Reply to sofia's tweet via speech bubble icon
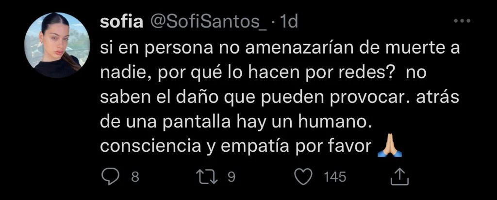This screenshot has height=200, width=497. coord(111,177)
